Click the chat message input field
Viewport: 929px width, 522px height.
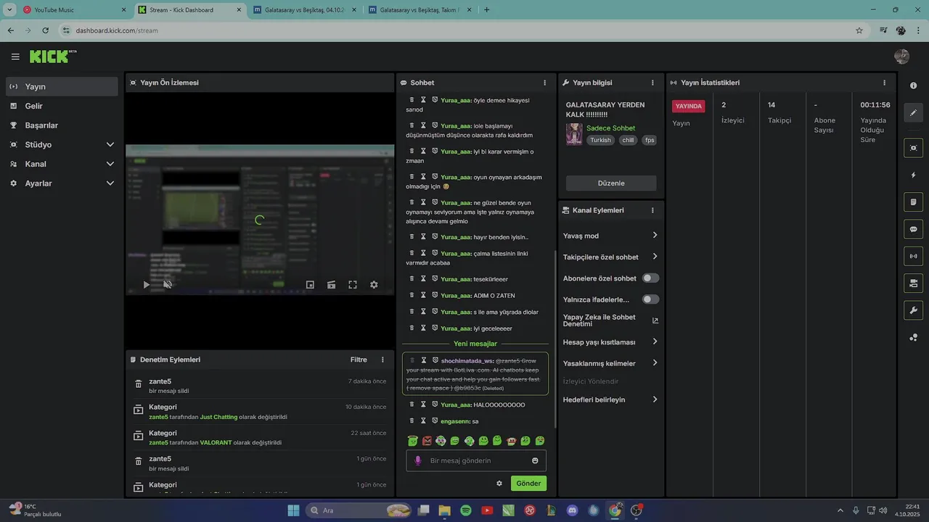tap(476, 460)
